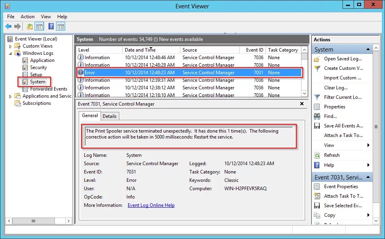Collapse the System section in Actions pane
The width and height of the screenshot is (385, 239).
click(x=368, y=50)
